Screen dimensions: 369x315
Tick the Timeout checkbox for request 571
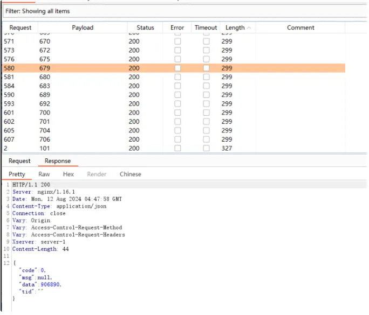(206, 41)
